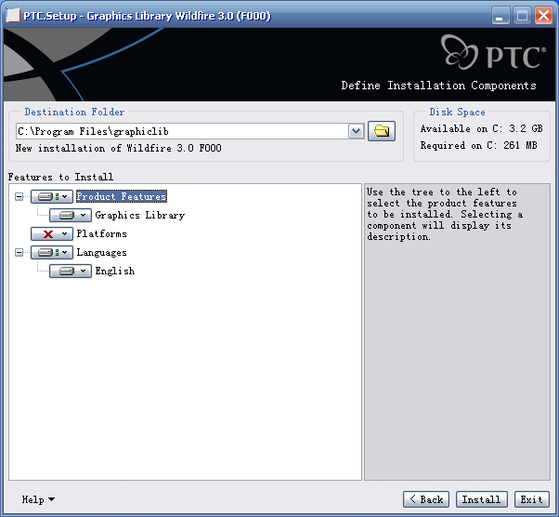
Task: Select the Languages tree label
Action: (101, 252)
